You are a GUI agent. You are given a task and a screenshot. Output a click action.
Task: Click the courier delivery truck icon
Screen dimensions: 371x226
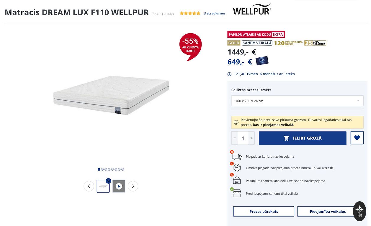[237, 157]
